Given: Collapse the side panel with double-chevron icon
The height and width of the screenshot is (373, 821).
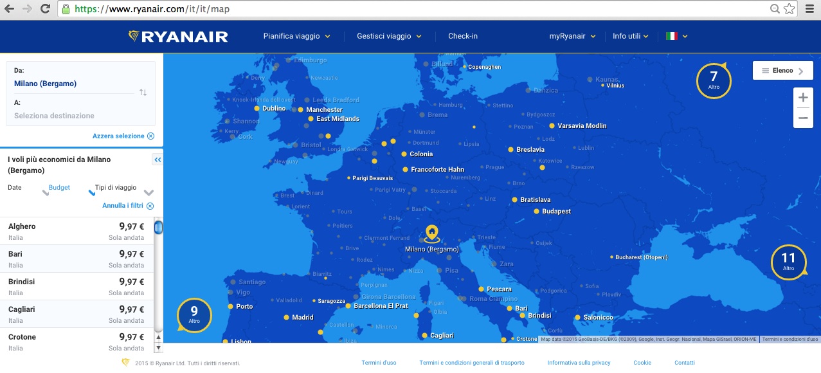Looking at the screenshot, I should [x=158, y=159].
